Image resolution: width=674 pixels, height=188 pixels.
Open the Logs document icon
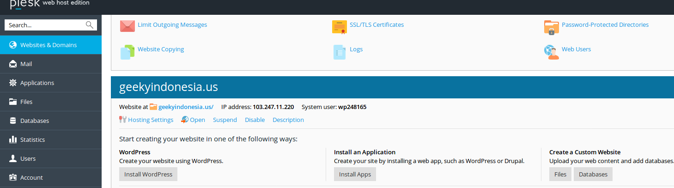tap(340, 52)
